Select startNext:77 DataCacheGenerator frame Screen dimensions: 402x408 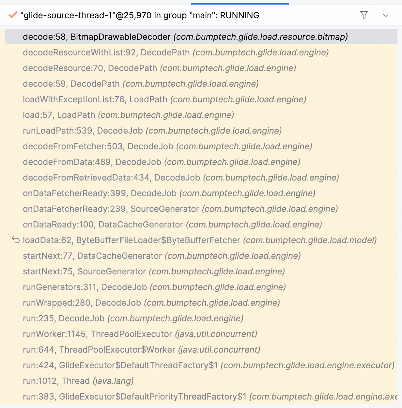pos(162,256)
